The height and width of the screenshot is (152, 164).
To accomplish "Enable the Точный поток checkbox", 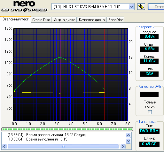I will [150, 112].
